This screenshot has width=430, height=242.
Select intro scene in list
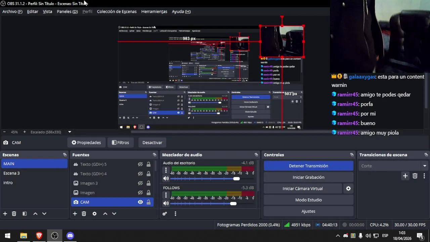coord(34,183)
